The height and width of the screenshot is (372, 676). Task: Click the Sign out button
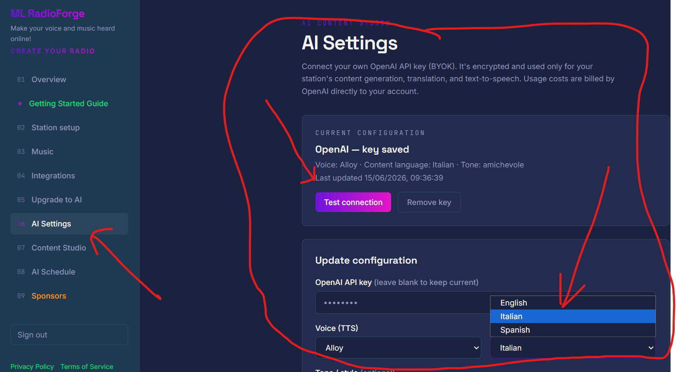tap(69, 335)
